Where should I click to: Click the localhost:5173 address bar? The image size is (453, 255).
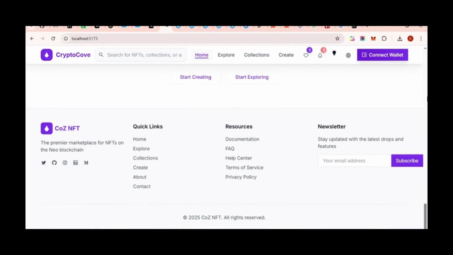pyautogui.click(x=202, y=38)
